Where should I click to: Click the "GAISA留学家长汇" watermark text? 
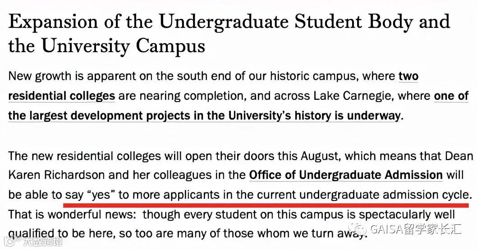pyautogui.click(x=416, y=229)
